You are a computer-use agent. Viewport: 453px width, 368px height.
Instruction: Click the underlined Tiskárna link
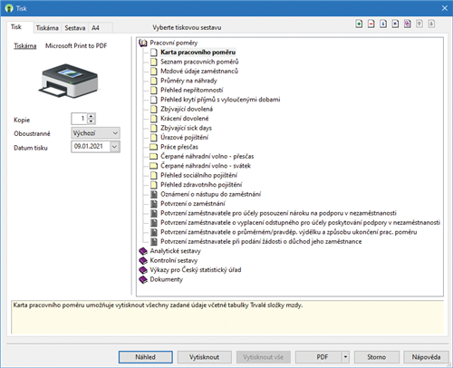point(25,46)
